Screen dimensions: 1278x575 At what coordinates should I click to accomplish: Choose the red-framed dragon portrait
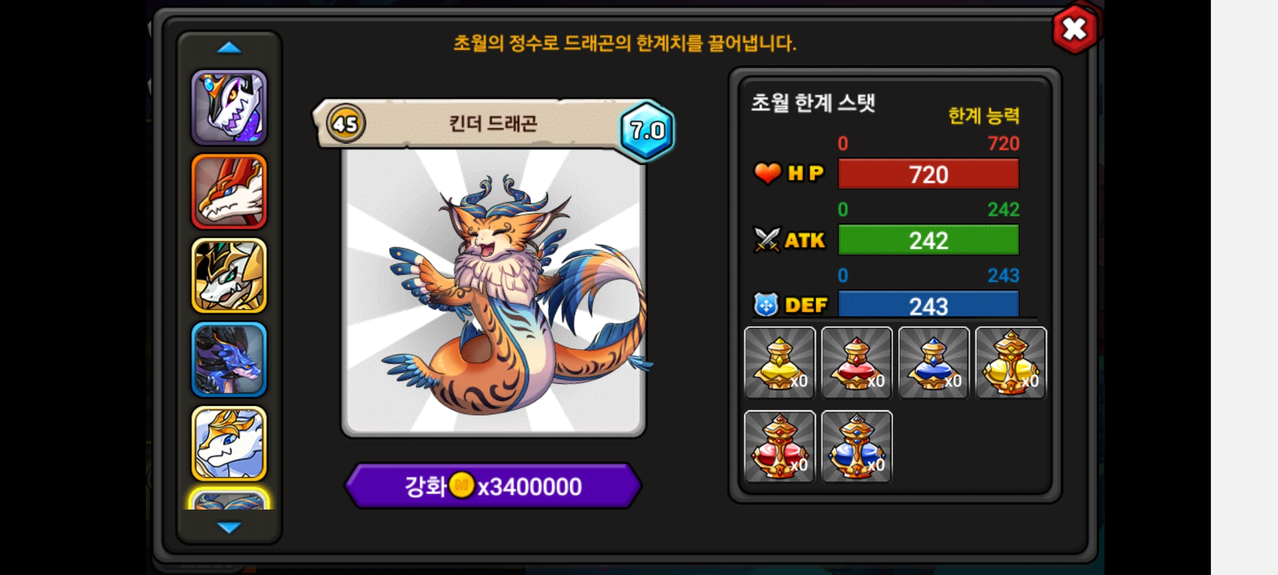pos(229,191)
